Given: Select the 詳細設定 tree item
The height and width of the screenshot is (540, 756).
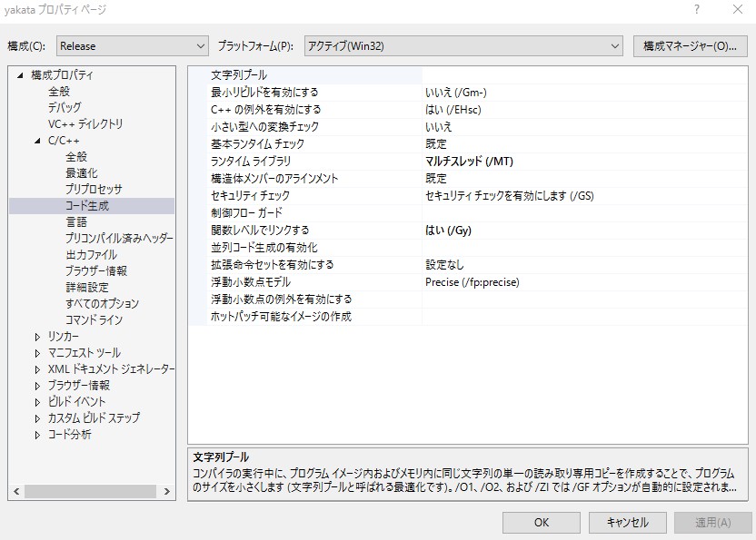Looking at the screenshot, I should pos(87,287).
